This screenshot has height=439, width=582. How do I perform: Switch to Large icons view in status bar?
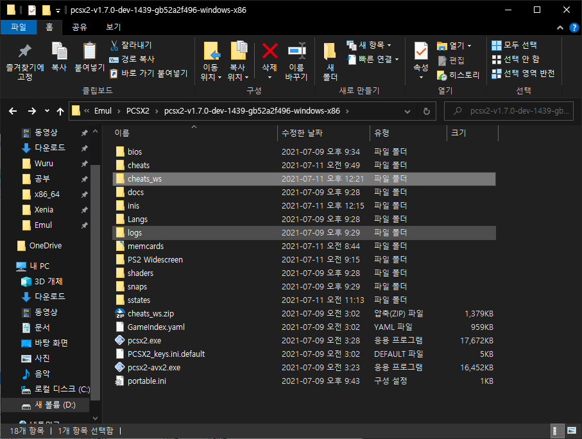click(x=572, y=431)
